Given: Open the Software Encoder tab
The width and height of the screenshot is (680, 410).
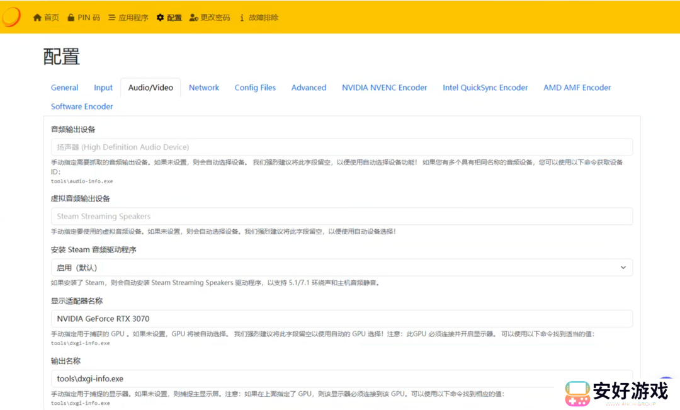Looking at the screenshot, I should point(82,106).
